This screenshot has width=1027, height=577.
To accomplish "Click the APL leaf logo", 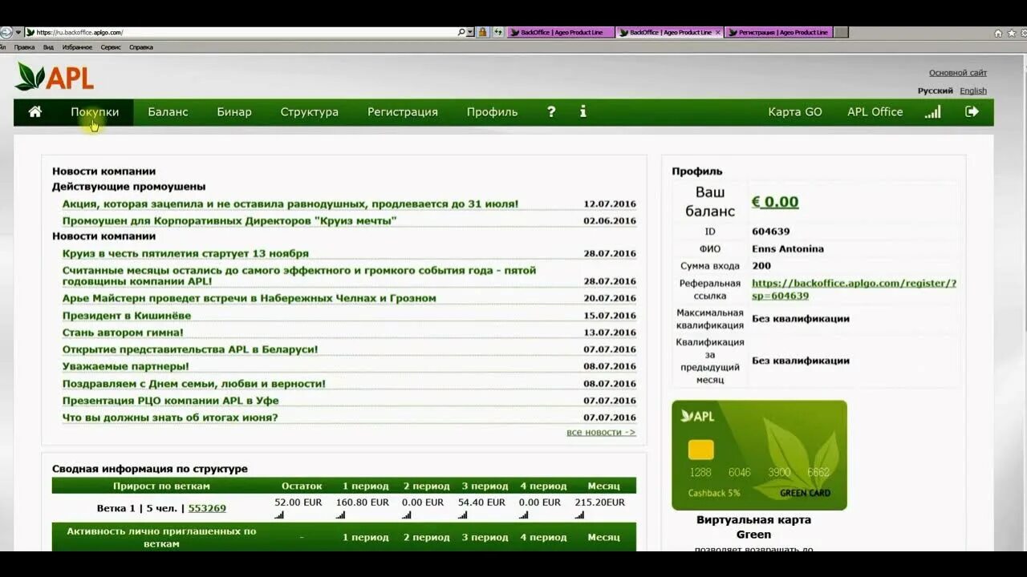I will point(55,76).
